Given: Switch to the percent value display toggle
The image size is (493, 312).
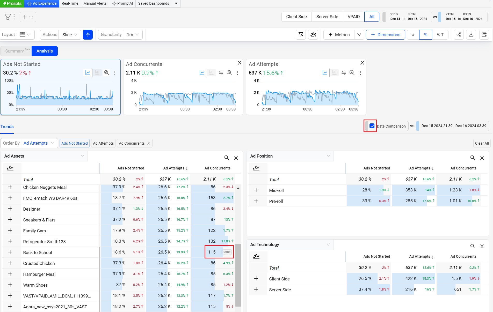Looking at the screenshot, I should (x=425, y=35).
